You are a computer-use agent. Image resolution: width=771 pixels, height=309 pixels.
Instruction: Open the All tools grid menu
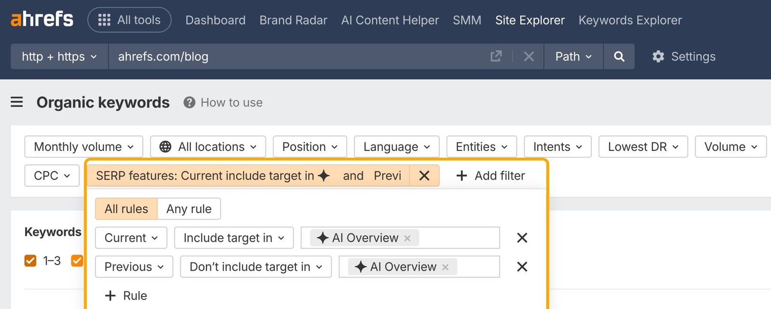129,20
